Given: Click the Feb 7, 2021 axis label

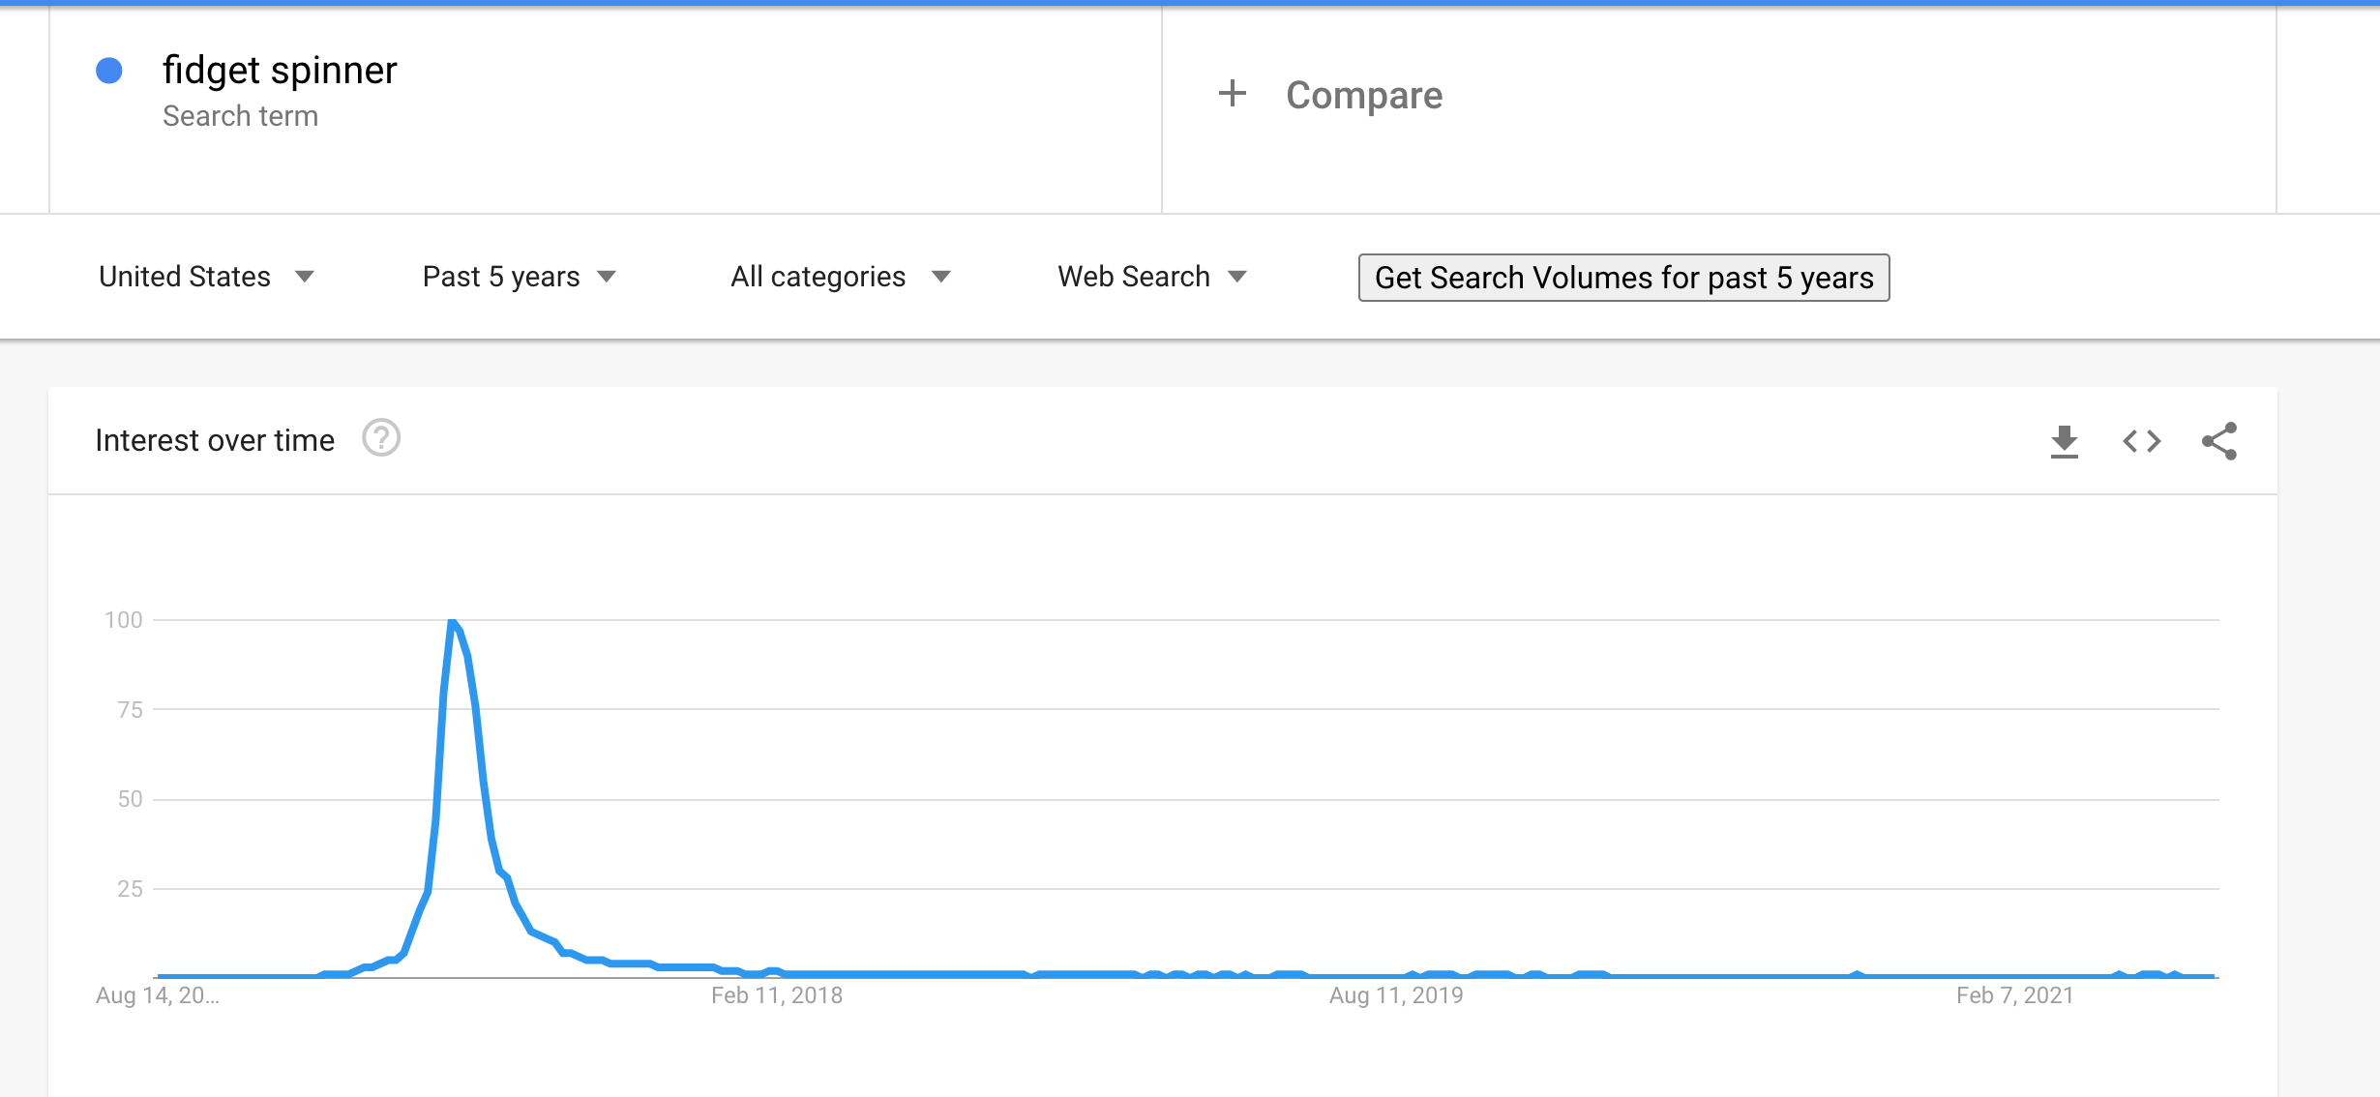Looking at the screenshot, I should click(x=2015, y=995).
